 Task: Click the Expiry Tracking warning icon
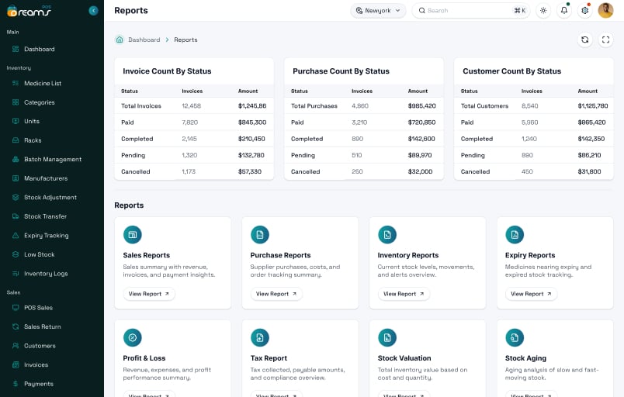click(x=16, y=236)
